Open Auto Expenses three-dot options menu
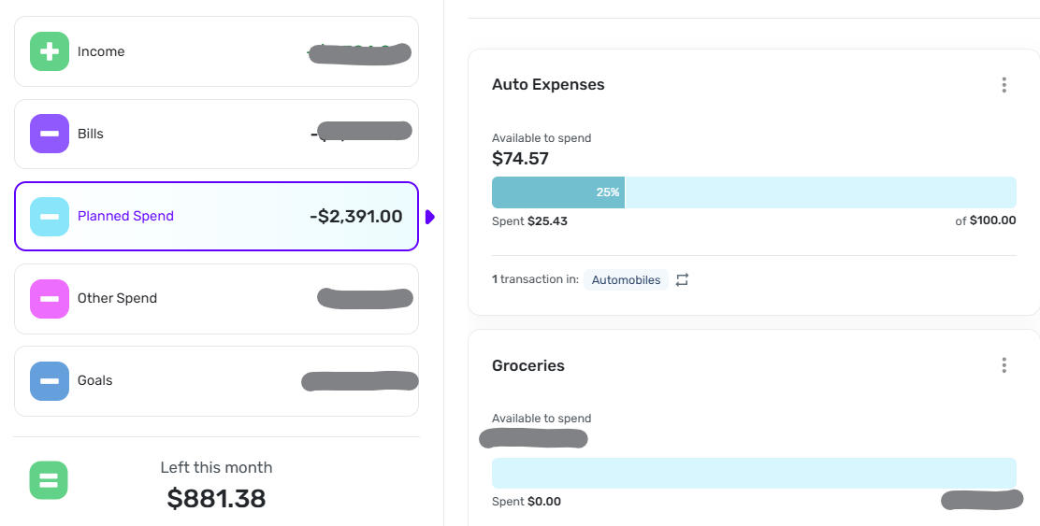 pyautogui.click(x=1004, y=85)
